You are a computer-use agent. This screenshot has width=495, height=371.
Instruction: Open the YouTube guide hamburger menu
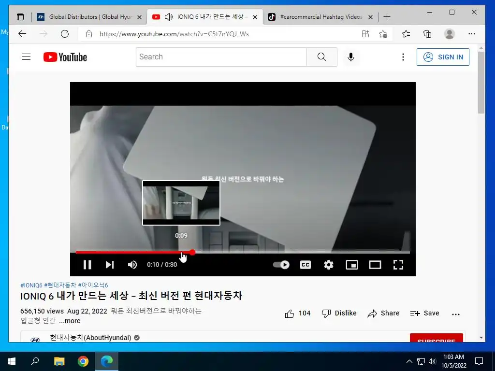pyautogui.click(x=26, y=57)
